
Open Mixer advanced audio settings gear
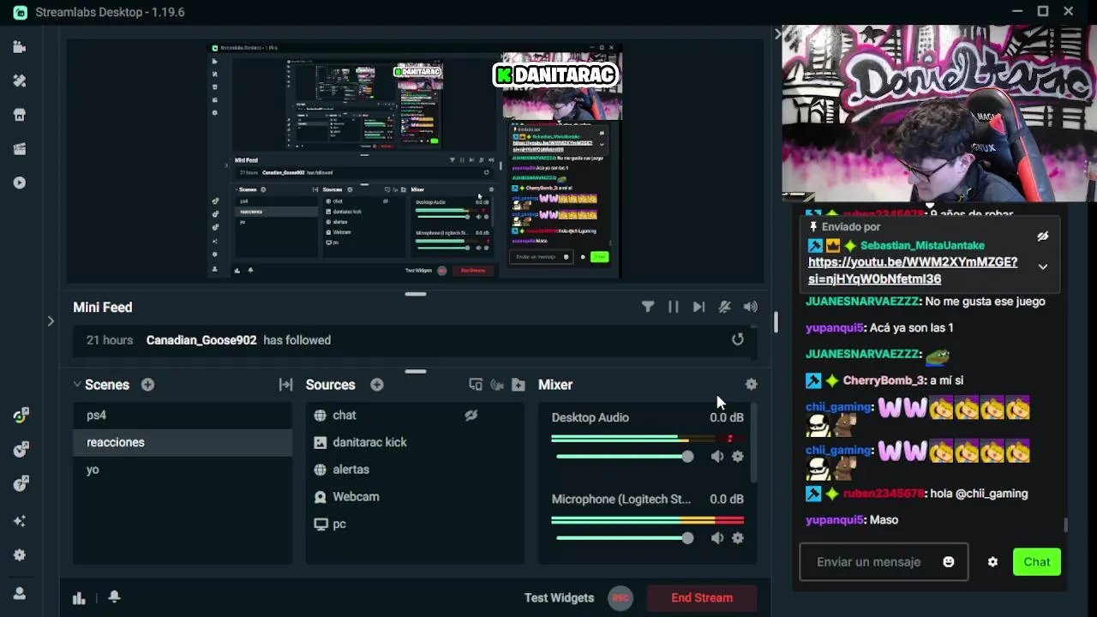click(x=752, y=385)
